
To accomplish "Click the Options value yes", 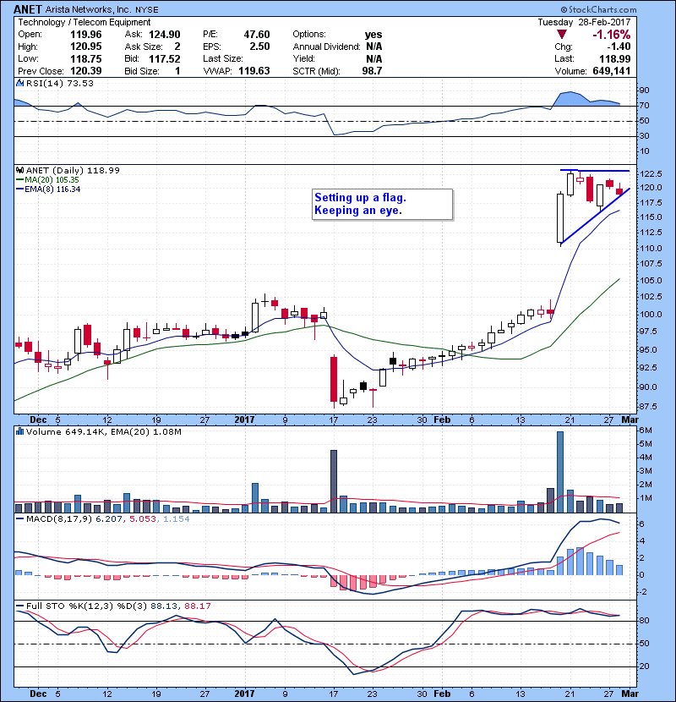I will tap(373, 35).
